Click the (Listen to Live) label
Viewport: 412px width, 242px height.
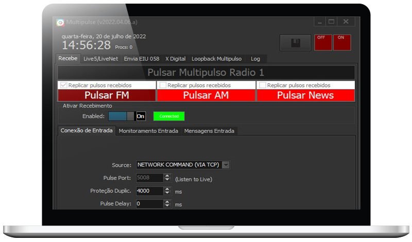coord(194,179)
